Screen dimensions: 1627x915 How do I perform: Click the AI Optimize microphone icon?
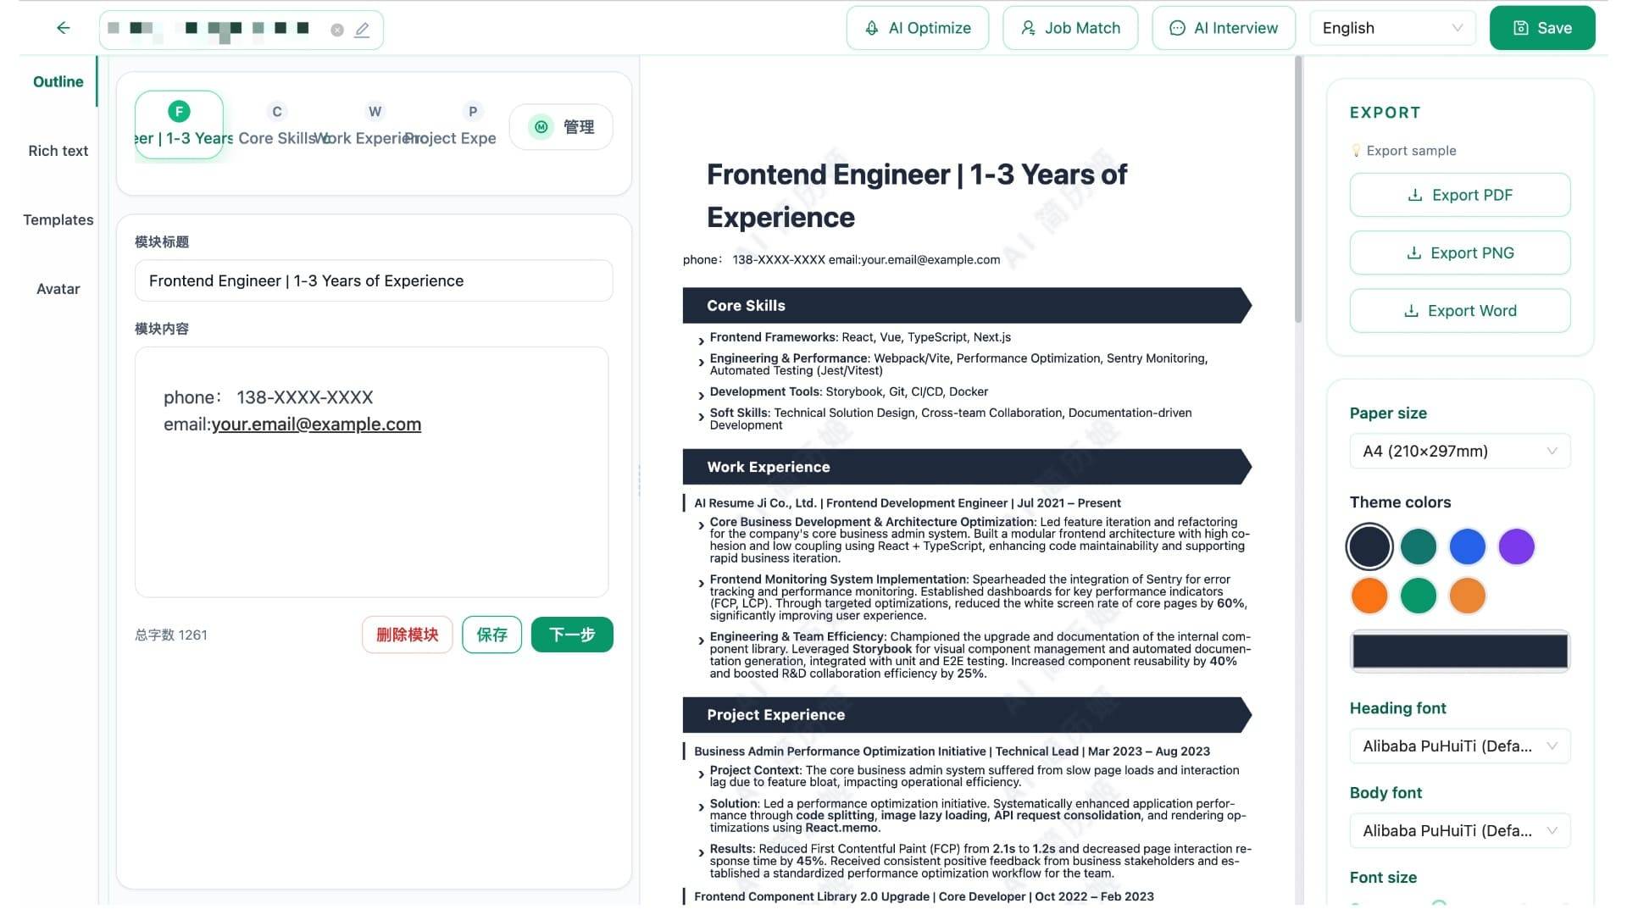[x=869, y=27]
